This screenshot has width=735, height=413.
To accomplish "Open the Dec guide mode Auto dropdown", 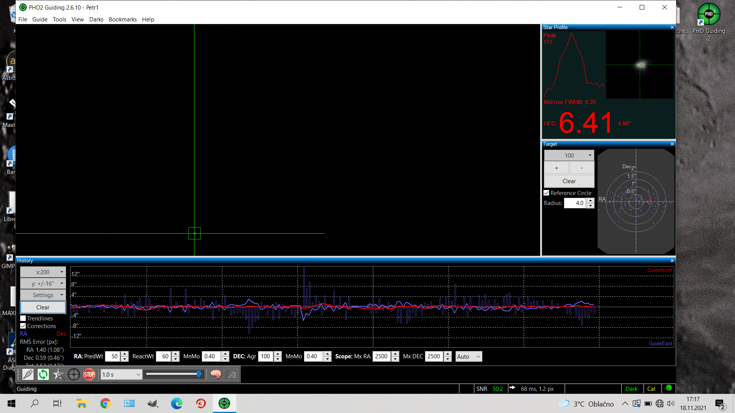I will [469, 357].
